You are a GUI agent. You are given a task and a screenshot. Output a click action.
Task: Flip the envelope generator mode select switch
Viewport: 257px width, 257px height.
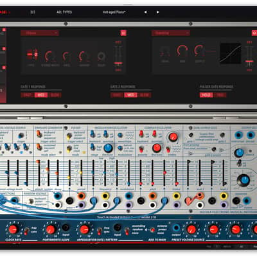tap(39, 147)
